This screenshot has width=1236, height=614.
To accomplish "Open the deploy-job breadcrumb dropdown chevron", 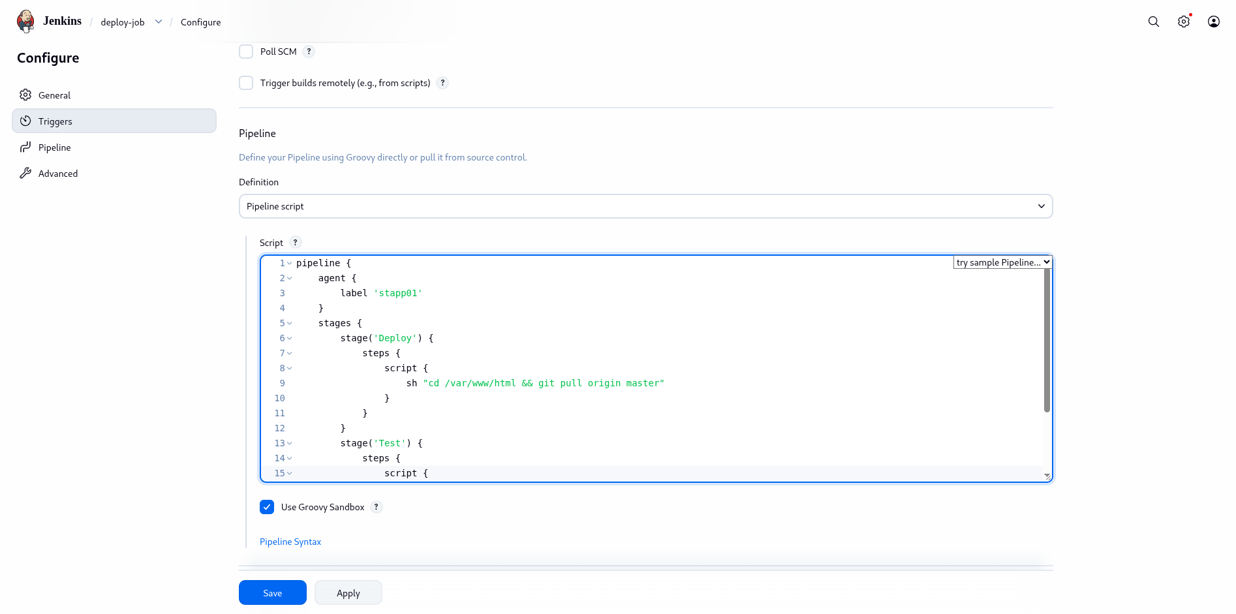I will point(159,22).
